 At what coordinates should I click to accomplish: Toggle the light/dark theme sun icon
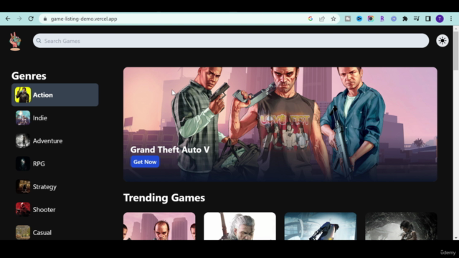pyautogui.click(x=442, y=41)
